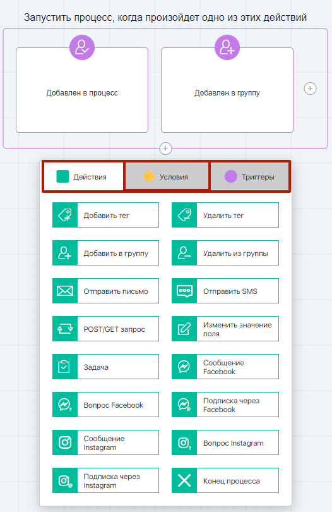Select the Отправить SMS chat bubble icon
Viewport: 332px width, 512px height.
point(184,291)
